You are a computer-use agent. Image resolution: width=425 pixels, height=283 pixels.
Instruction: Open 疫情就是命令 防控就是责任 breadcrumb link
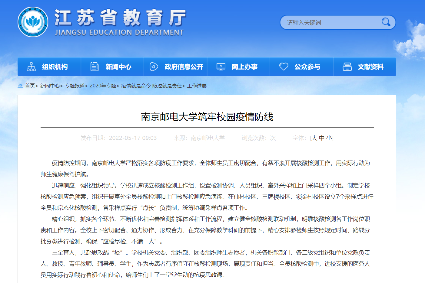click(151, 86)
